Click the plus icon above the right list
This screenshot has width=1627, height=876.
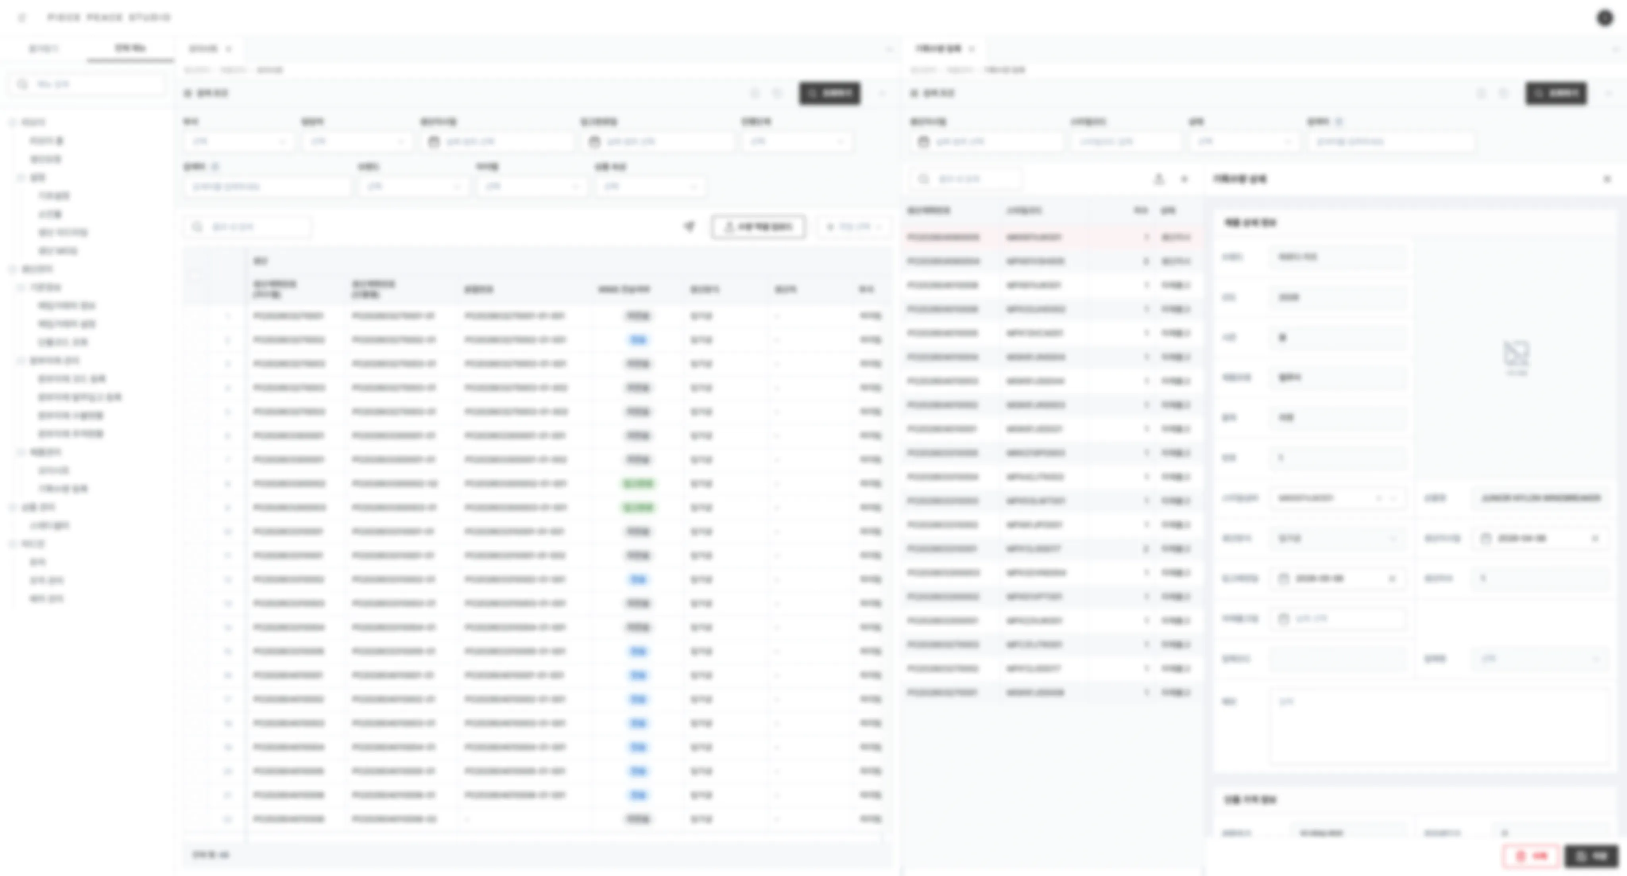[1184, 179]
